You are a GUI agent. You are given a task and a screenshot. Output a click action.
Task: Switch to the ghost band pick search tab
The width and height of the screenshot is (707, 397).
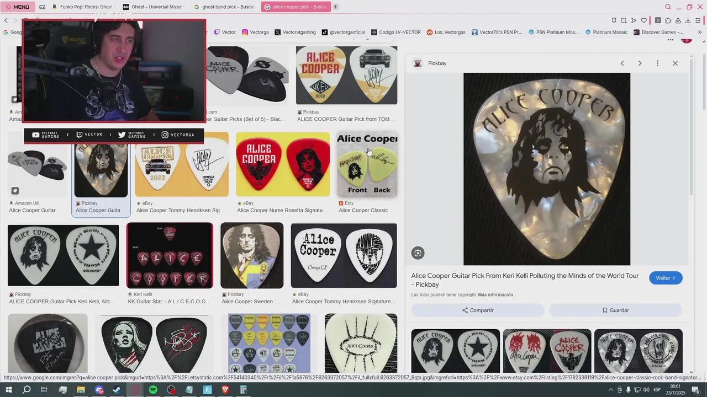click(x=225, y=7)
